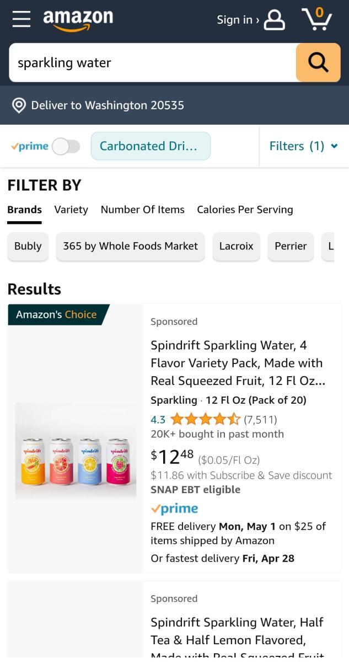349x663 pixels.
Task: Filter by the Bubly brand
Action: [28, 246]
